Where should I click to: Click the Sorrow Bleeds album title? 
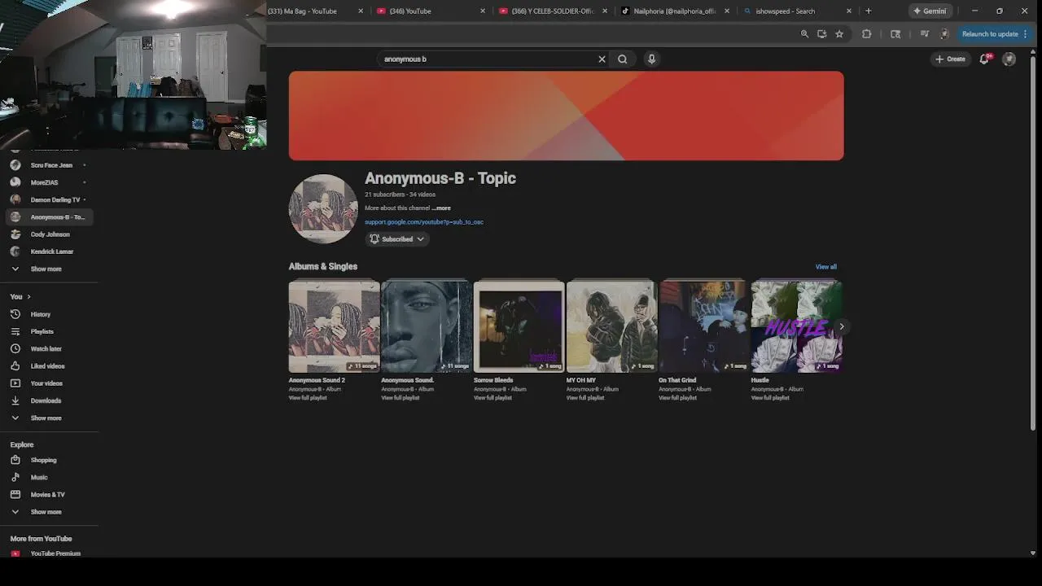(x=493, y=380)
